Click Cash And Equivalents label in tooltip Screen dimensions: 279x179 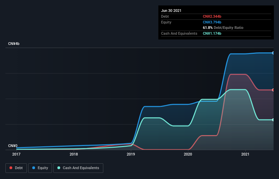click(x=179, y=33)
